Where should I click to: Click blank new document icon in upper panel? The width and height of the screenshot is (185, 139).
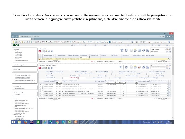coord(131,50)
